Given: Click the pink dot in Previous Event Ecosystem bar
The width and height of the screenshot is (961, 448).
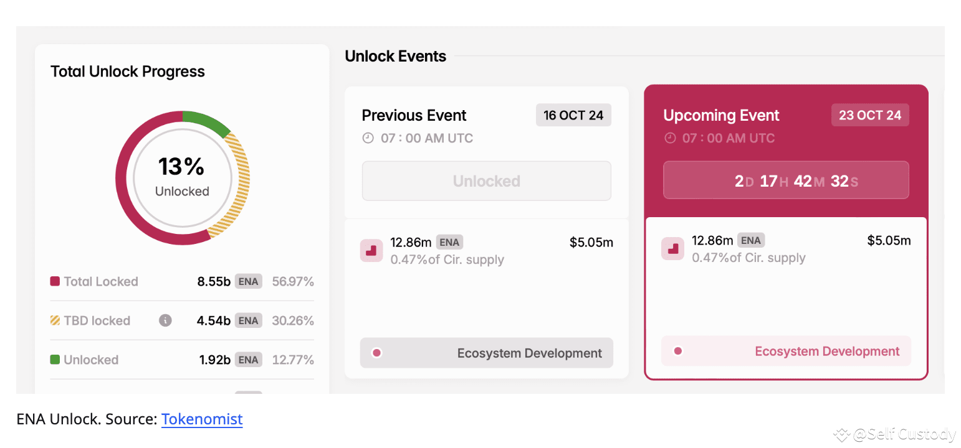Looking at the screenshot, I should 376,353.
